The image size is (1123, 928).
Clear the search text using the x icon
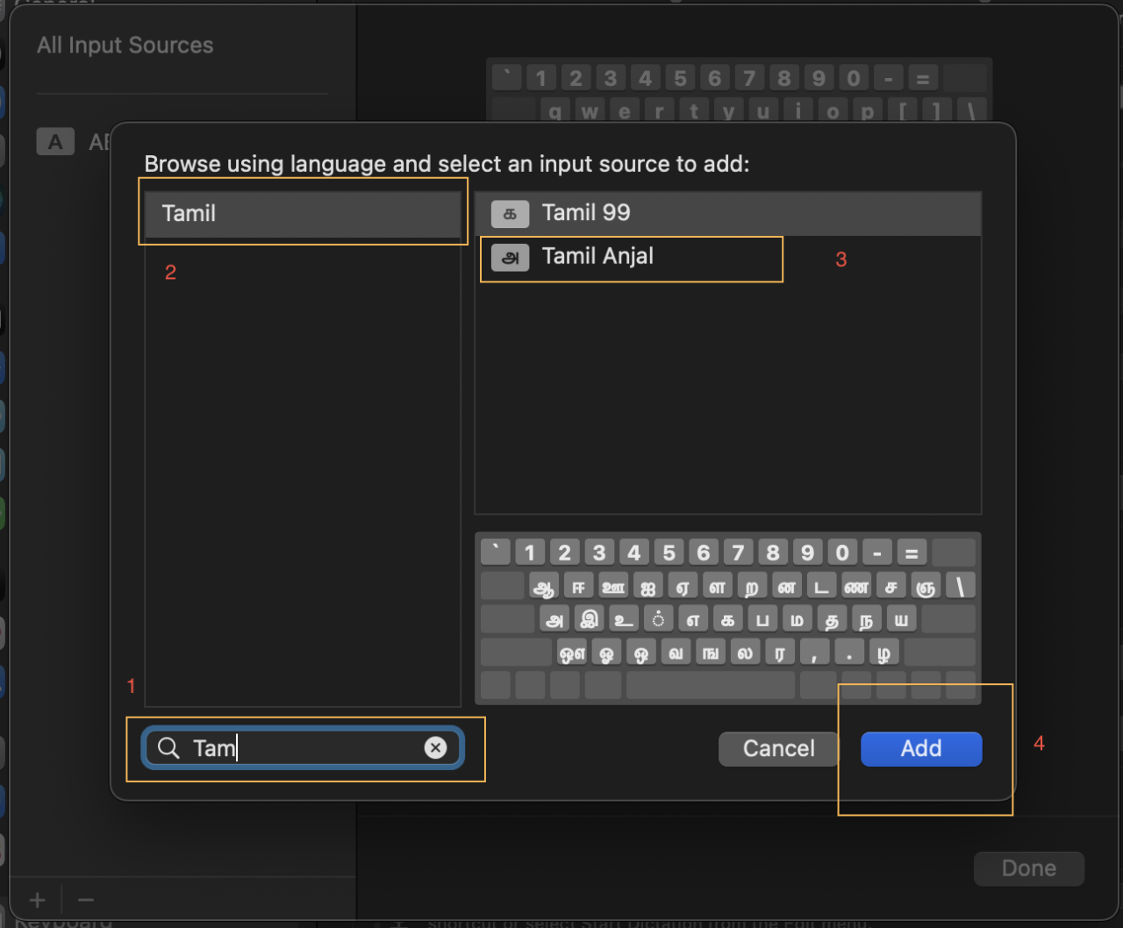click(x=436, y=747)
